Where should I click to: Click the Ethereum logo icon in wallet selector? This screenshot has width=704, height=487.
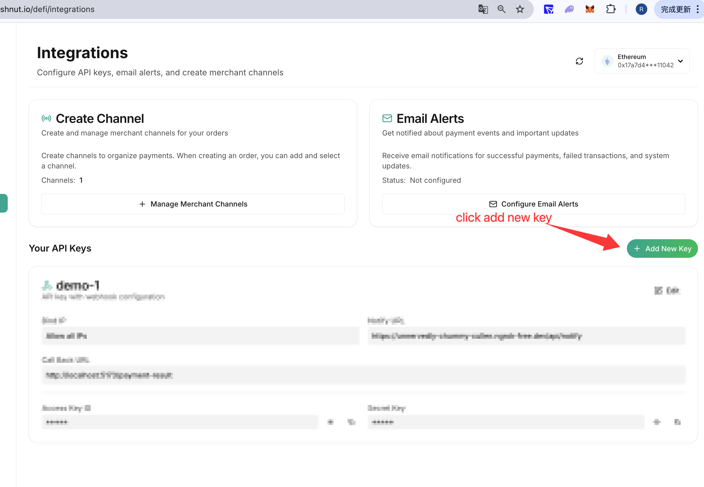[x=607, y=61]
